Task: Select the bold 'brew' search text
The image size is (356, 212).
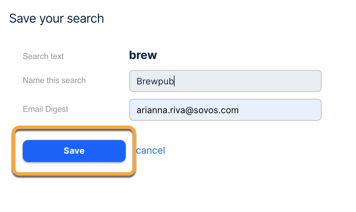Action: (143, 55)
